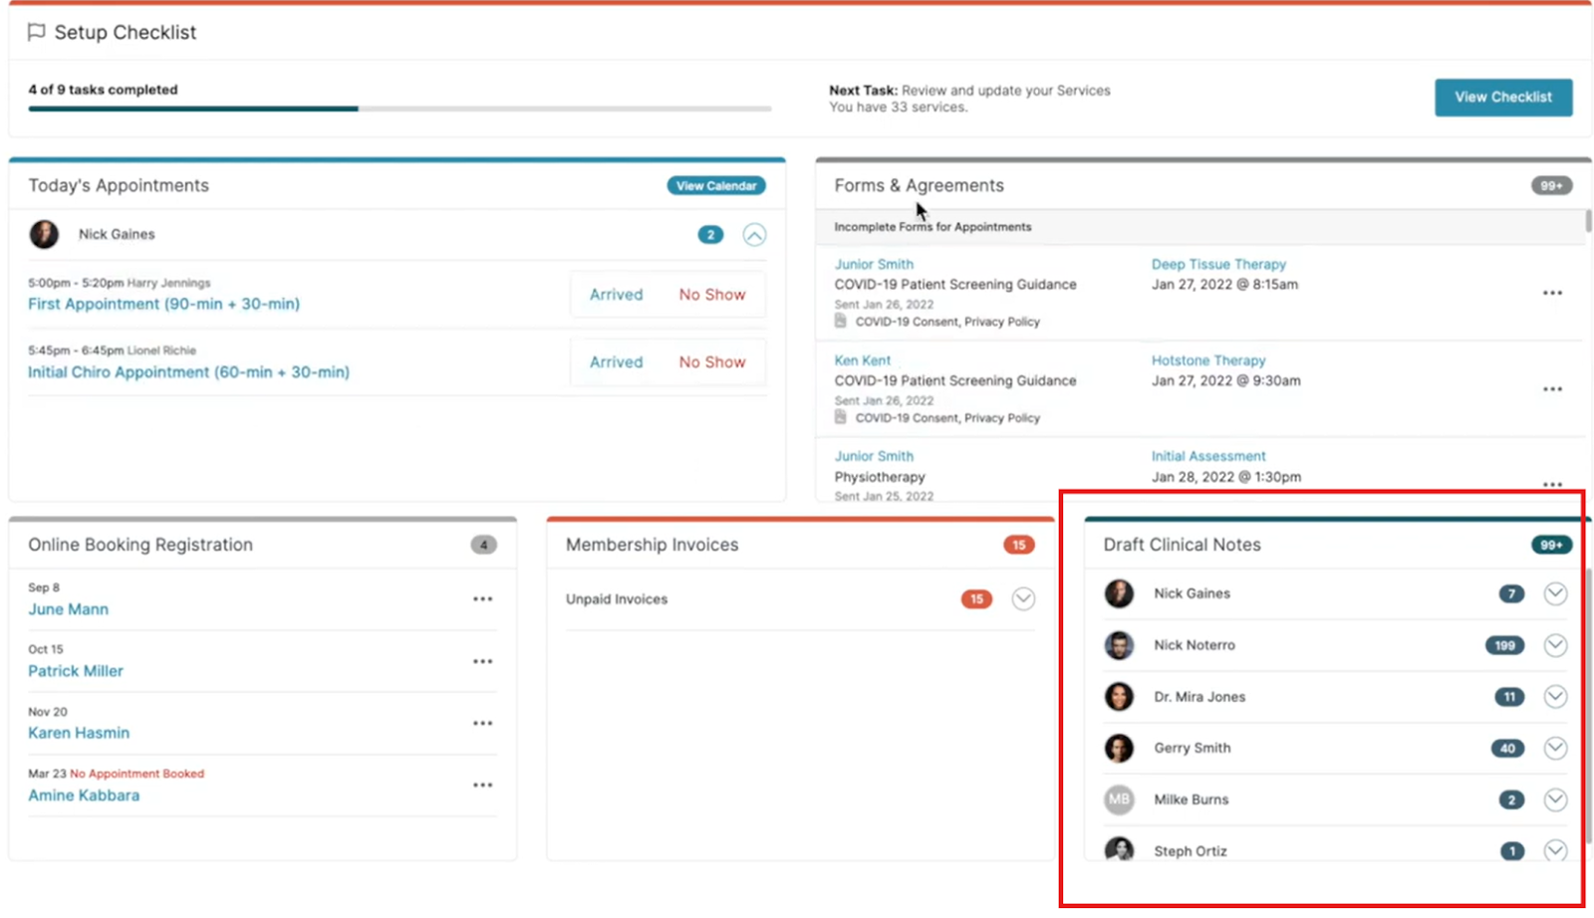
Task: Click document icon under Junior Smith's COVID form
Action: tap(841, 321)
